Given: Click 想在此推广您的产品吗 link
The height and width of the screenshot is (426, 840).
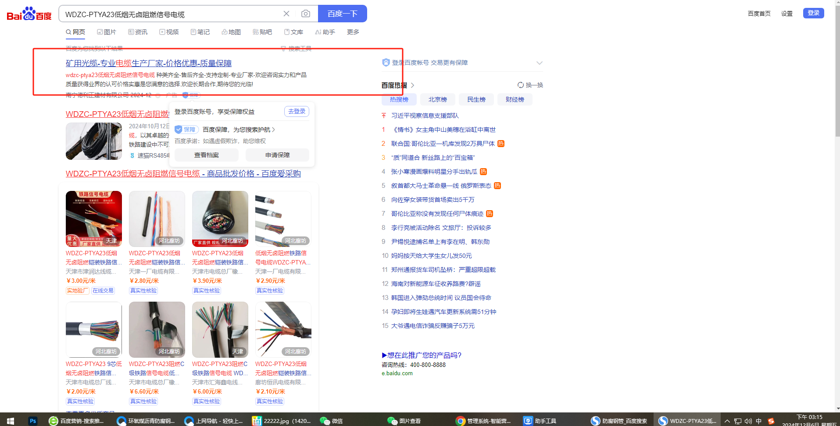Looking at the screenshot, I should (x=422, y=355).
